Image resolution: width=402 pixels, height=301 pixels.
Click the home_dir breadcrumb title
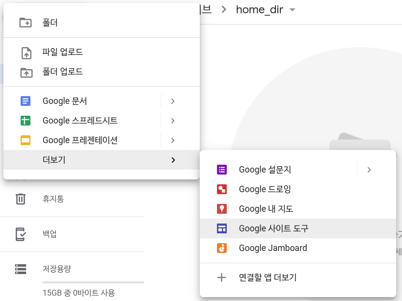pyautogui.click(x=260, y=10)
